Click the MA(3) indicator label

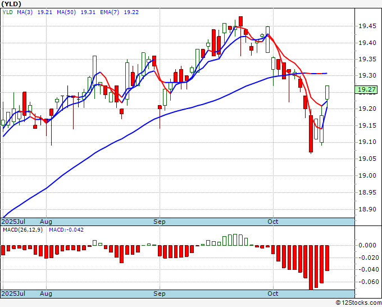25,12
